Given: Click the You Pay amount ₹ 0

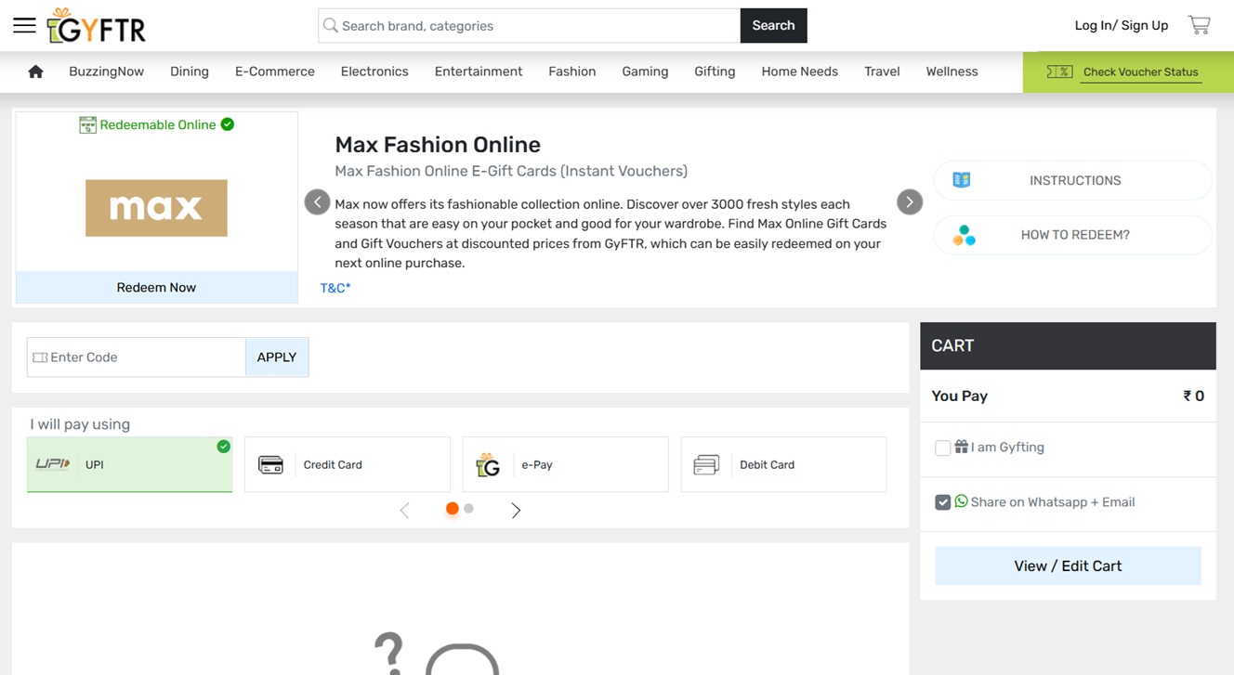Looking at the screenshot, I should 1193,396.
